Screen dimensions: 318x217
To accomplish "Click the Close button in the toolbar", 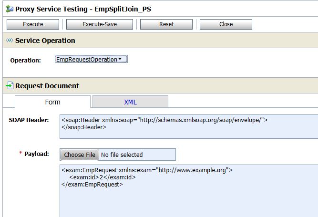I will pos(226,24).
